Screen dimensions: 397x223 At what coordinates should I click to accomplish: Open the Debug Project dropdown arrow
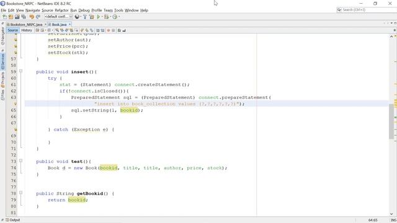(110, 17)
